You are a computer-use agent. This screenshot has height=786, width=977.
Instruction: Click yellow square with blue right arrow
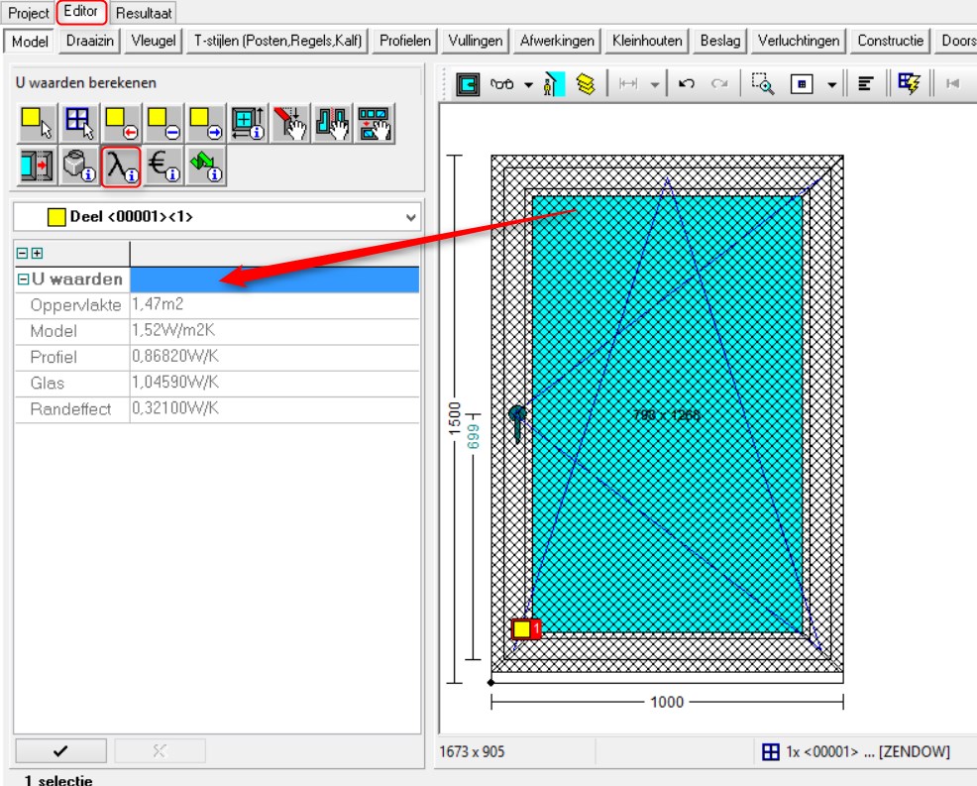point(206,124)
